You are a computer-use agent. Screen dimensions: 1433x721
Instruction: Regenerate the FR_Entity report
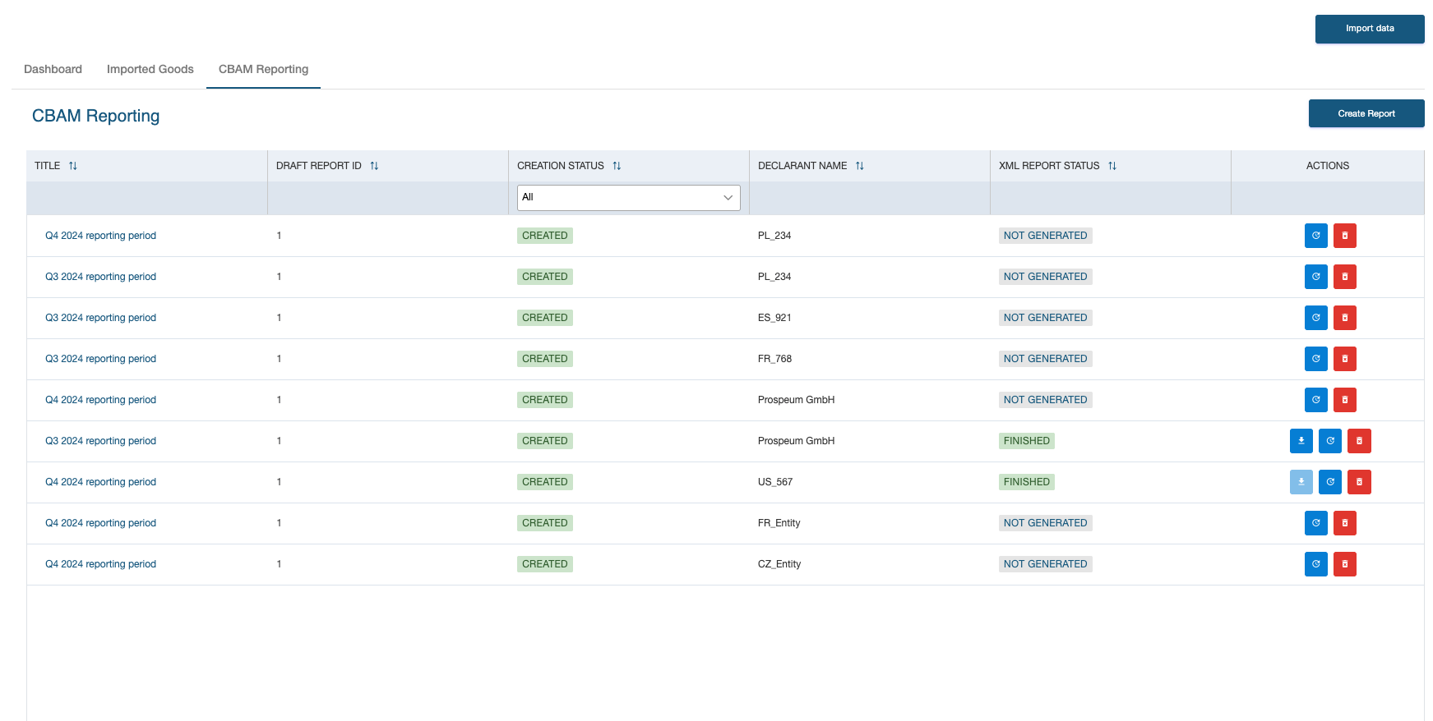1315,523
